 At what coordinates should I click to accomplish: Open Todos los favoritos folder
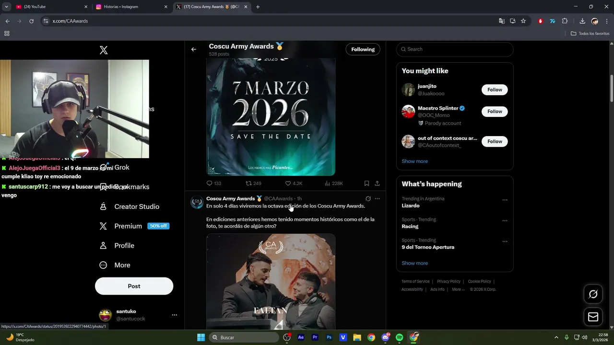[x=590, y=34]
